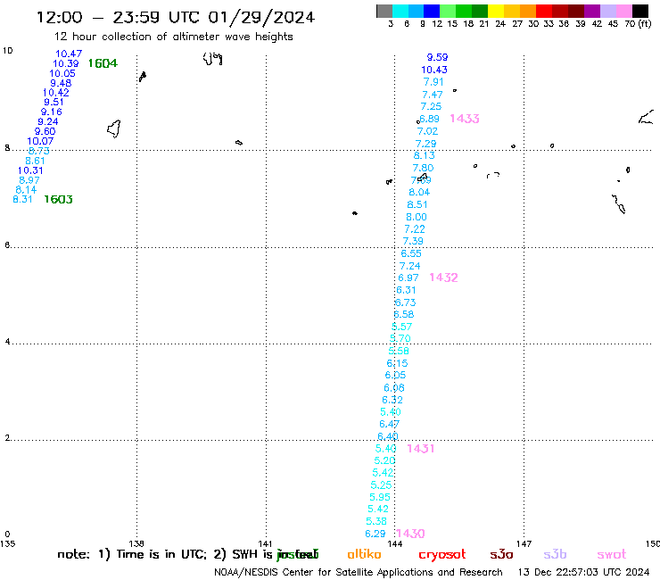660x580 pixels.
Task: Click the wave height value 6.89
Action: click(429, 119)
